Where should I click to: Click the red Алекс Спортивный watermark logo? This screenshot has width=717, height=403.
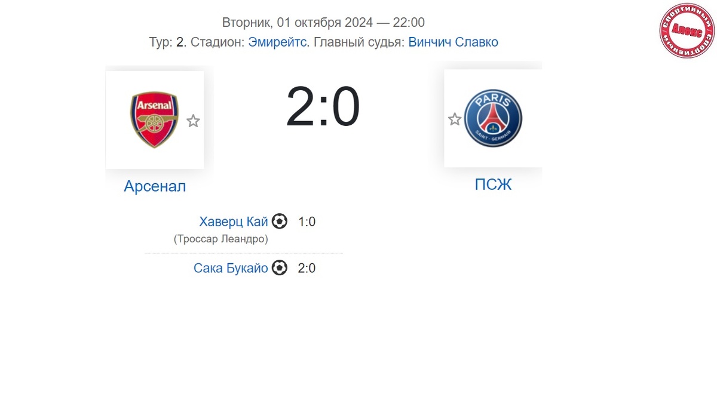[x=687, y=30]
